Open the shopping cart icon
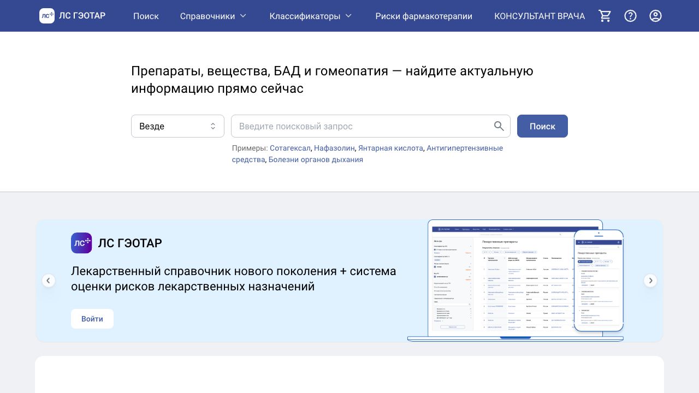Viewport: 699px width, 393px height. point(605,16)
